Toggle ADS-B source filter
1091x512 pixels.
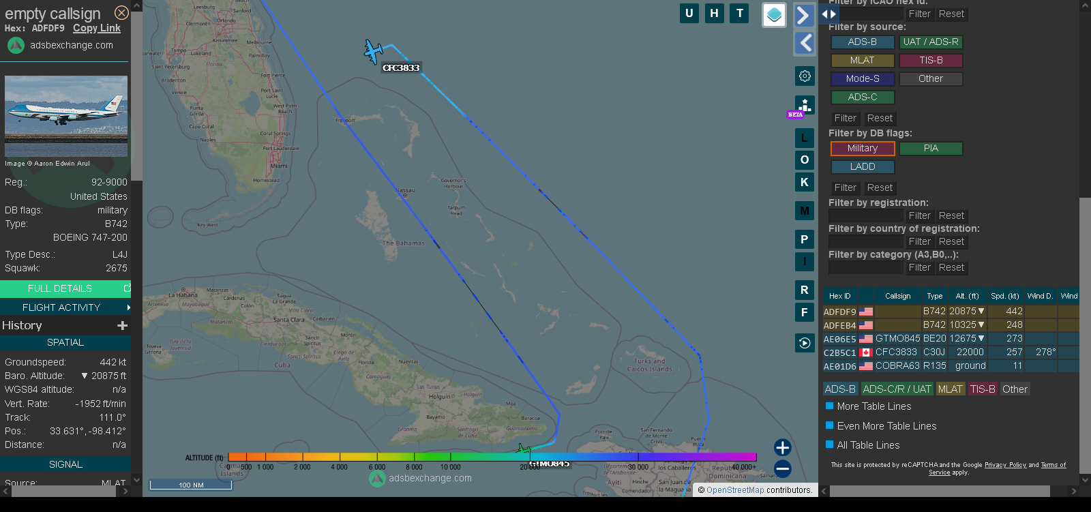863,42
